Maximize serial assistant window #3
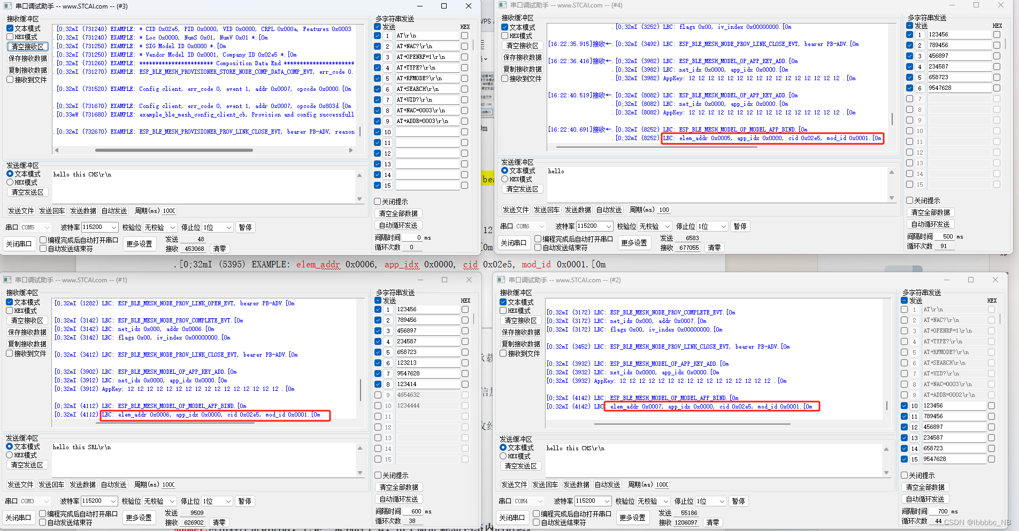This screenshot has width=1019, height=531. (x=444, y=6)
